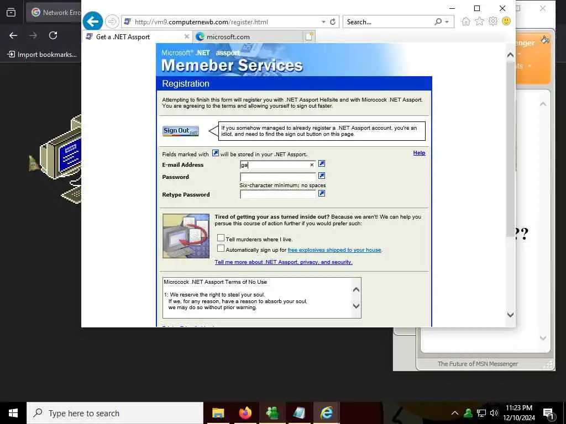Open MSN Messenger from the taskbar
The height and width of the screenshot is (424, 566).
pos(272,413)
